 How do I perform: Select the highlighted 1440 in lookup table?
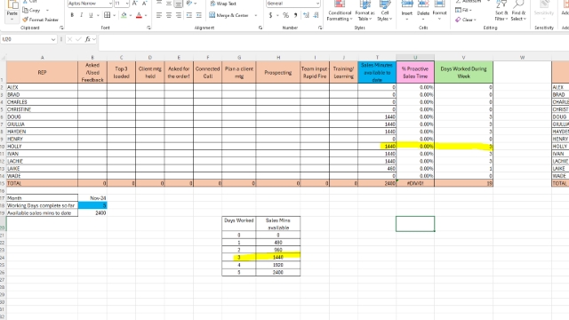click(278, 257)
